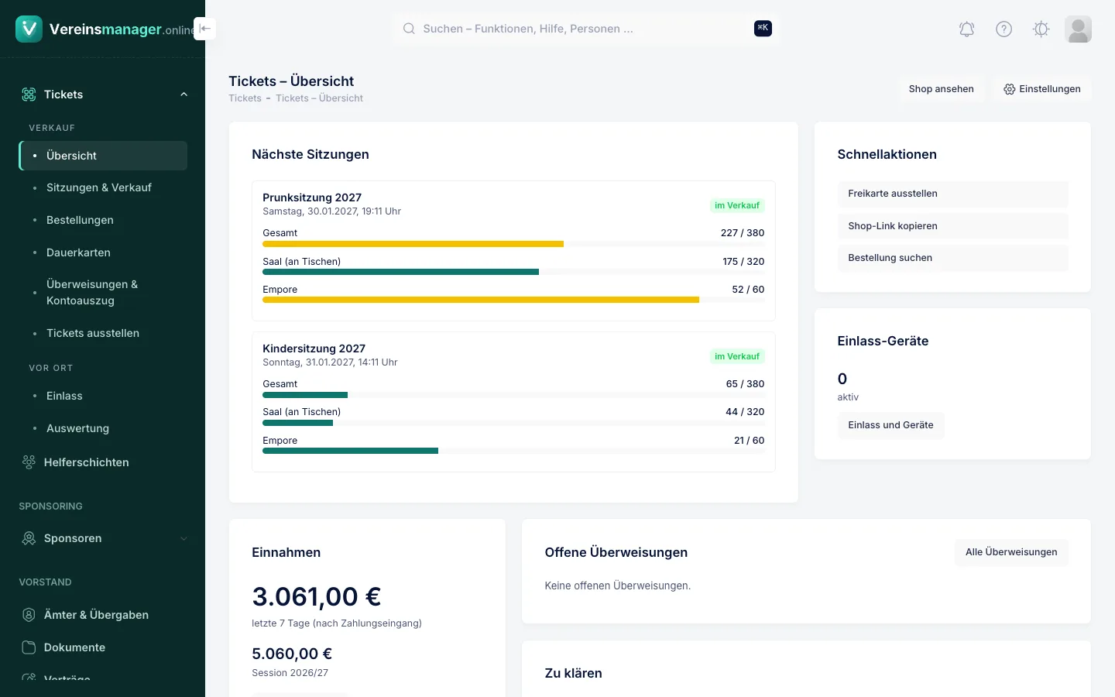Click Bestellung suchen quick action
This screenshot has width=1115, height=697.
(952, 258)
